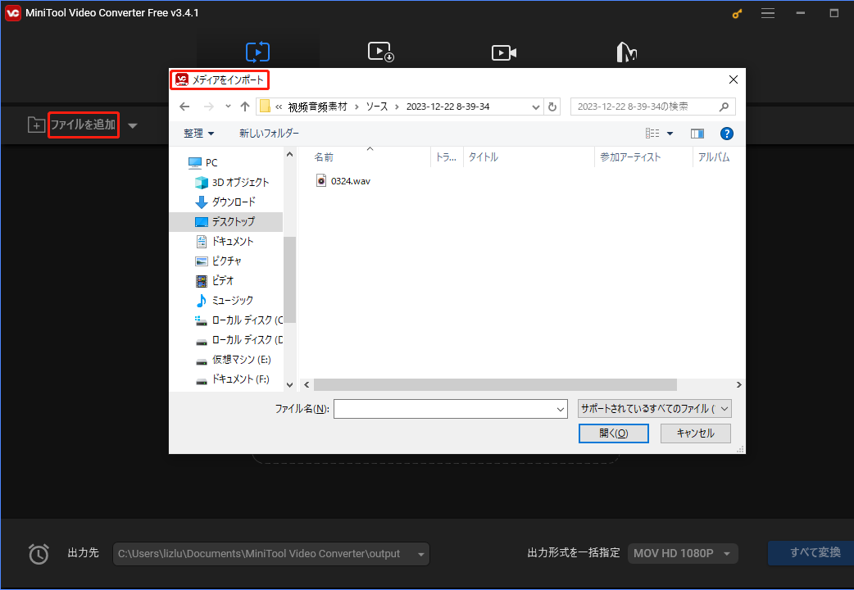Expand the address bar path dropdown
The height and width of the screenshot is (590, 854).
pos(535,107)
